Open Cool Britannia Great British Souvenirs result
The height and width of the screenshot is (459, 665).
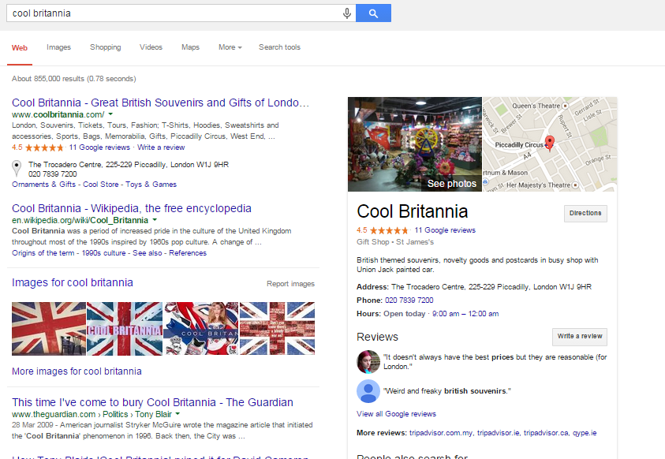pyautogui.click(x=160, y=103)
